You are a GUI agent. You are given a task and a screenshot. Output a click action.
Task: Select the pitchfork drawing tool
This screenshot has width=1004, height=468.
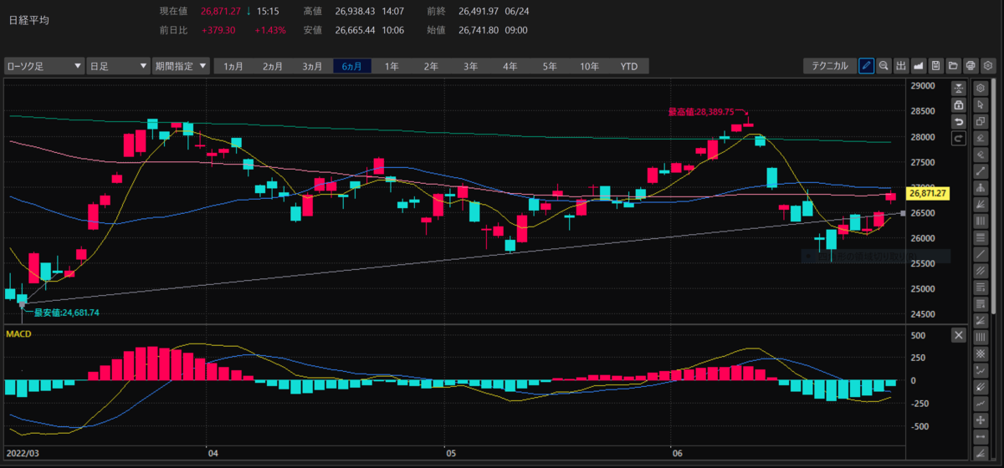pos(981,187)
